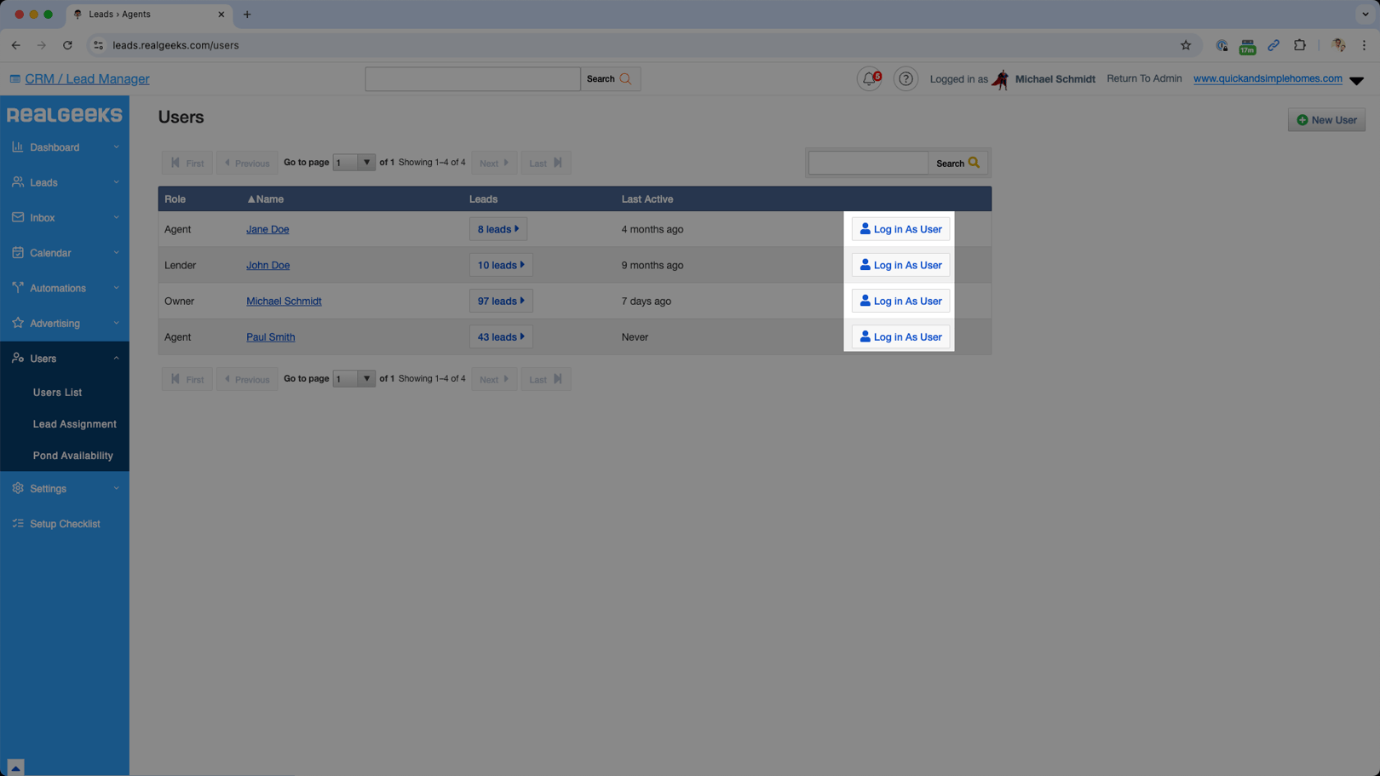The image size is (1380, 776).
Task: Open the help question mark icon
Action: pos(906,79)
